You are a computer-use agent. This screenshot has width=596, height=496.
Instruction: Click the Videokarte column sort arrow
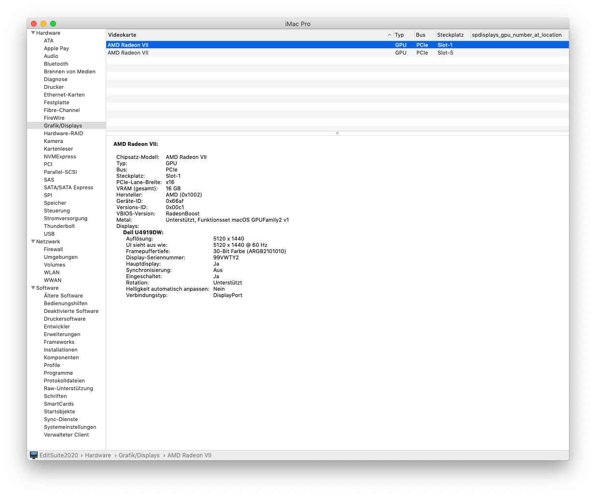click(389, 35)
